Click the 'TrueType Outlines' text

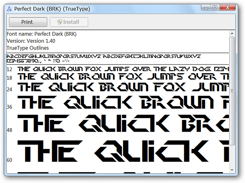28,48
